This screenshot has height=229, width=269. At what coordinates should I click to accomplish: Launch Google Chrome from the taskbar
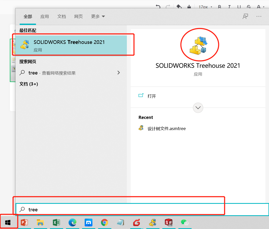click(105, 223)
